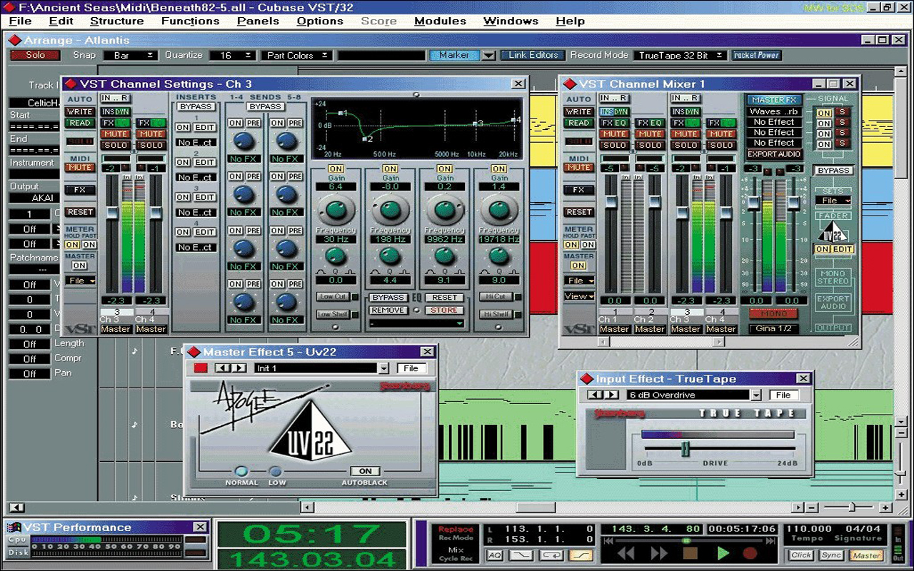Start playback with the green Play button

point(723,553)
